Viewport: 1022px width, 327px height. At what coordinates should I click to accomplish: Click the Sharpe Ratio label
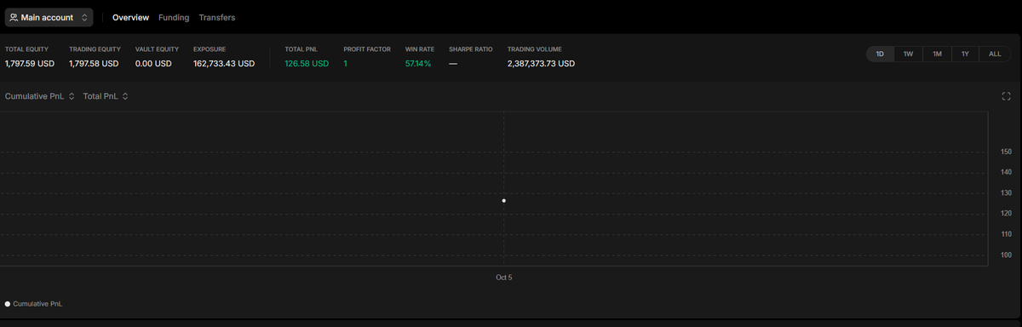(x=471, y=49)
